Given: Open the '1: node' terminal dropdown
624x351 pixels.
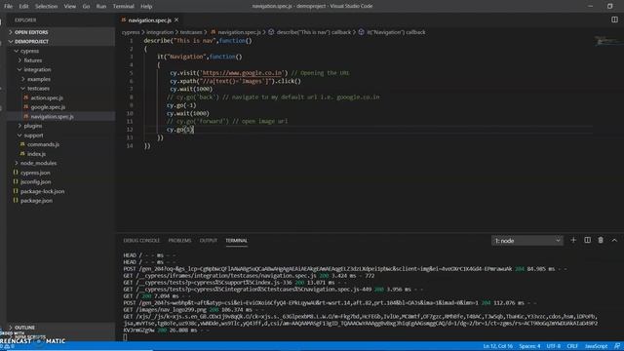Looking at the screenshot, I should coord(527,241).
